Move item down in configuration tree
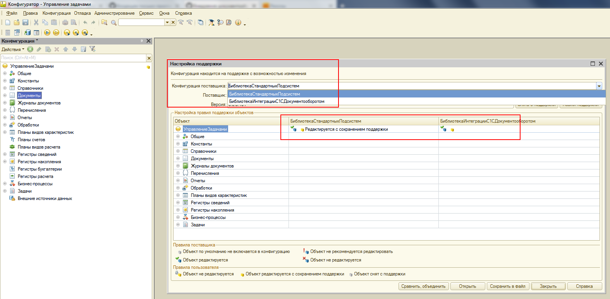This screenshot has height=299, width=610. [74, 49]
